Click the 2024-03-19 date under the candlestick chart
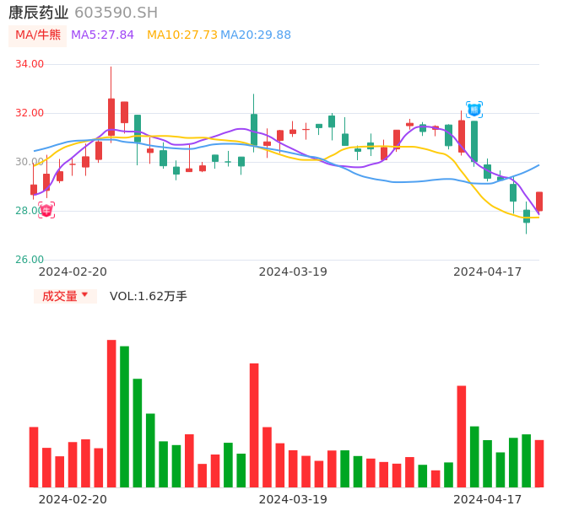579x511 pixels. pos(293,272)
